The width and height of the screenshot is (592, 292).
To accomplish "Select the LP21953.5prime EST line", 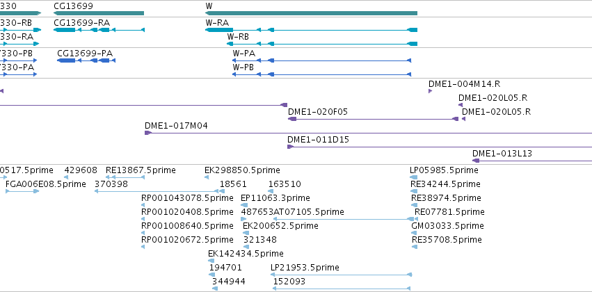I will coord(342,275).
